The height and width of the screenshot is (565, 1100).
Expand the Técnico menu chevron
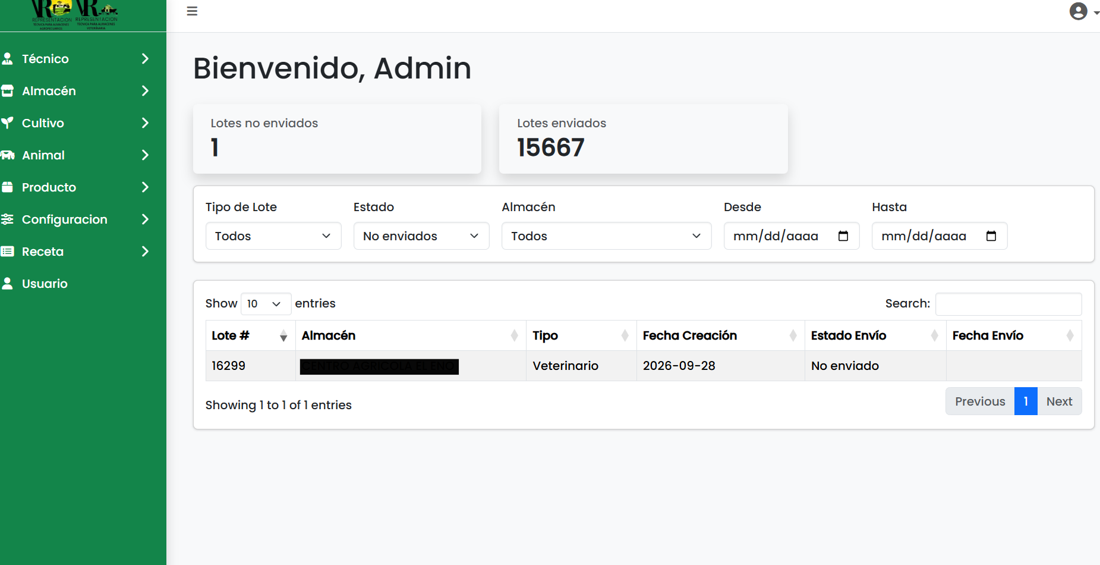point(145,59)
